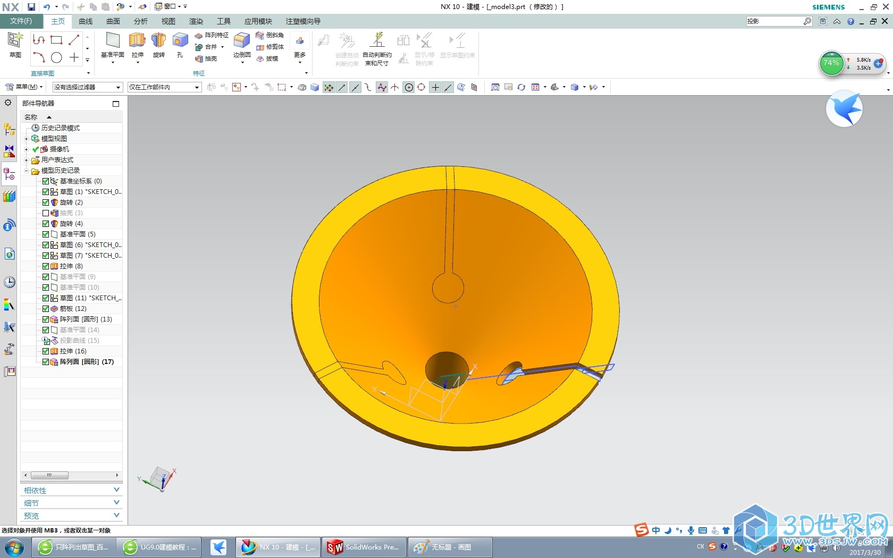Click the auto-judge constraints and dimensions icon

coord(377,49)
